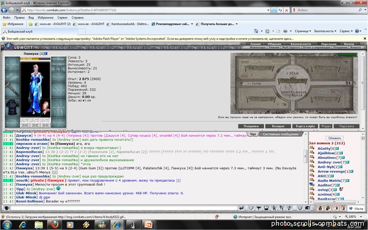Click the funnel filter icon in chat toolbar
Screen dimensions: 368x230
(259, 208)
